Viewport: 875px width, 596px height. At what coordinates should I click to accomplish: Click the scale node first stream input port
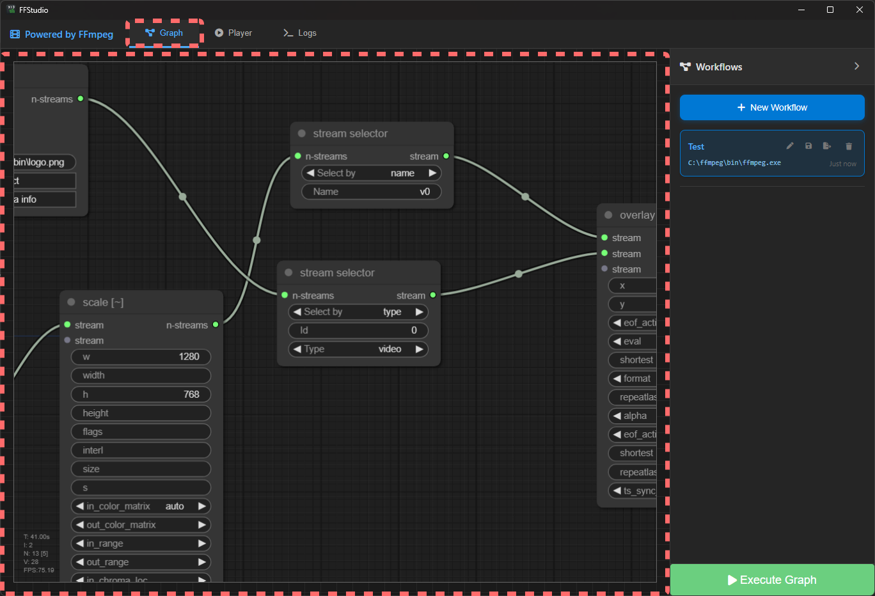[x=67, y=325]
